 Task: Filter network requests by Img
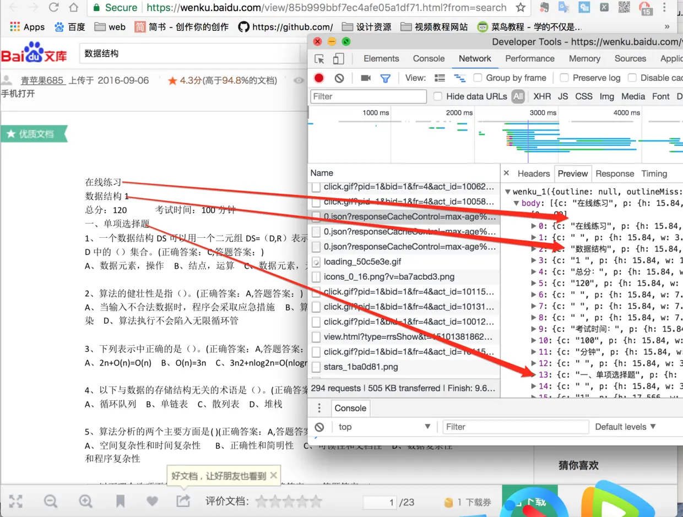607,96
